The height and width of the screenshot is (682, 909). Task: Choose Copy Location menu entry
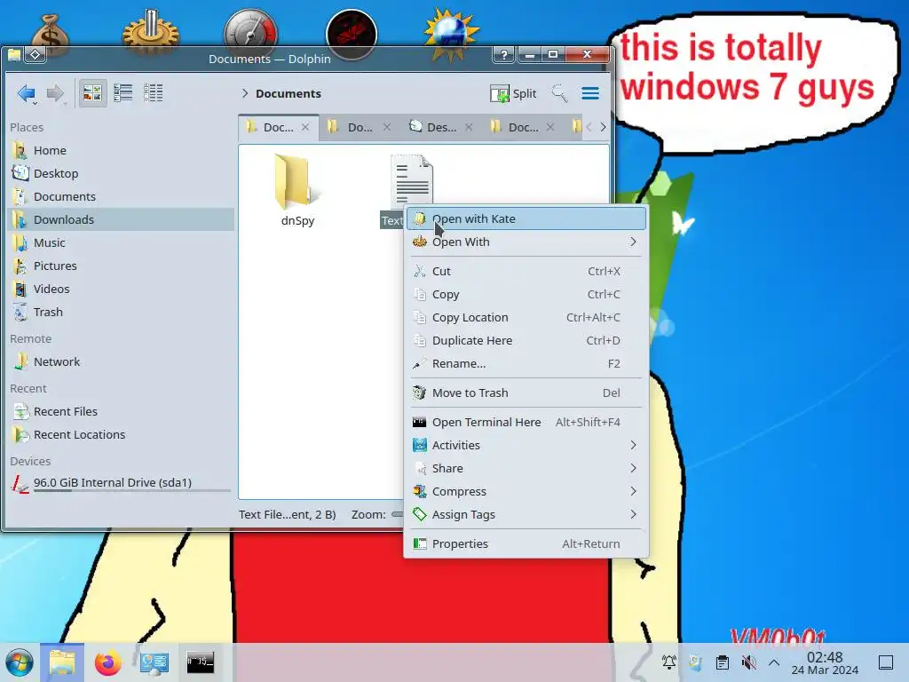click(x=526, y=317)
